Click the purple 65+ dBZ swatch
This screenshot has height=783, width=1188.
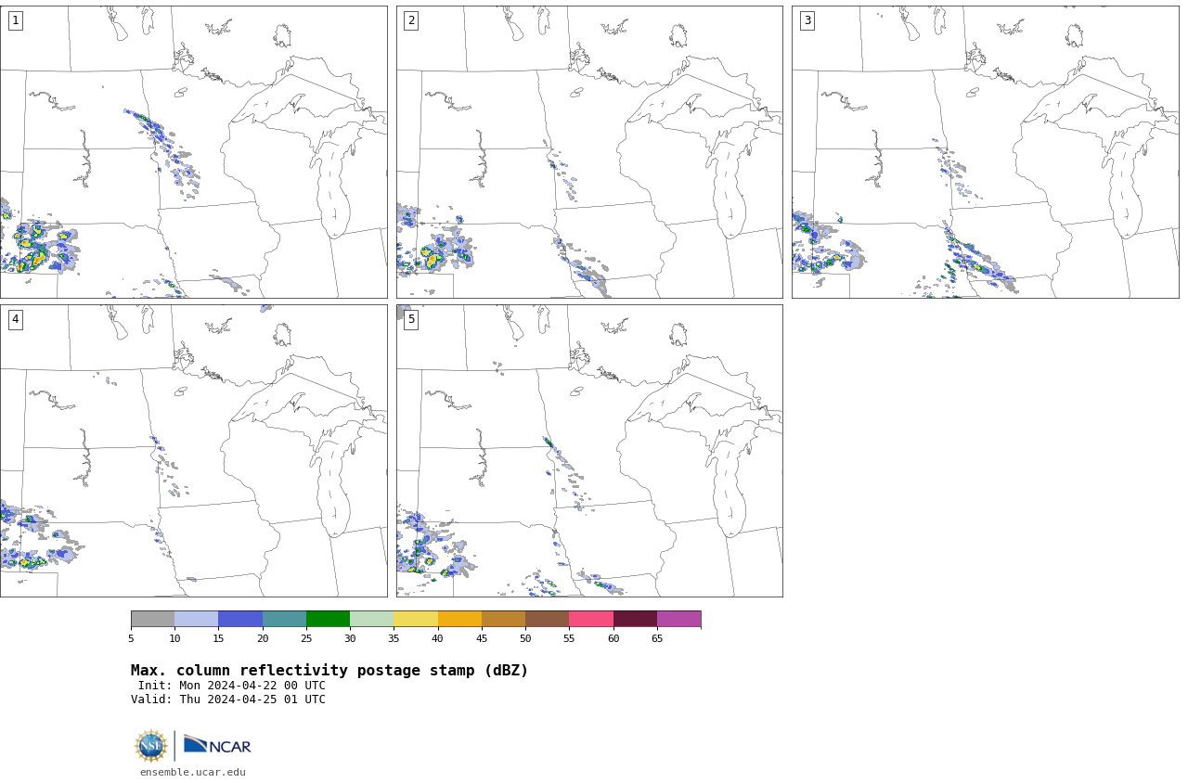click(x=678, y=619)
